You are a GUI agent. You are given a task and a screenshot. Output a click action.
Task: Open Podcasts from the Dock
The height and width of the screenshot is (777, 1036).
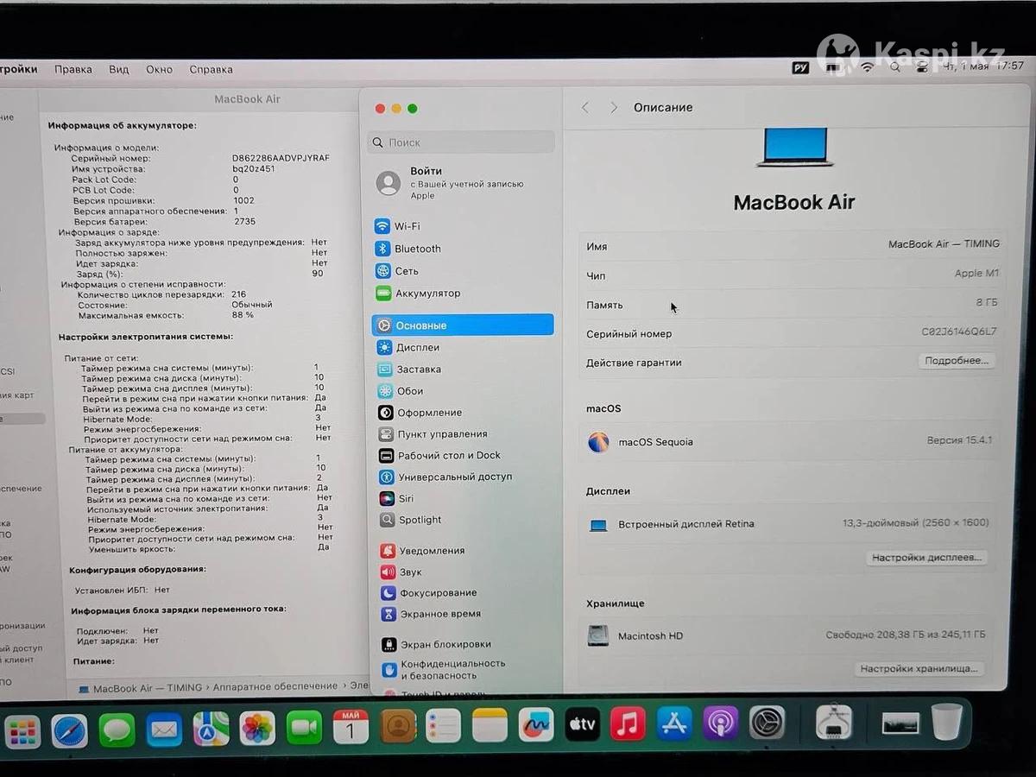(721, 723)
